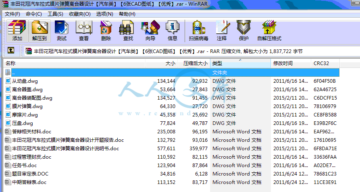
Task: Click the packed size value 6,128
Action: [201, 174]
